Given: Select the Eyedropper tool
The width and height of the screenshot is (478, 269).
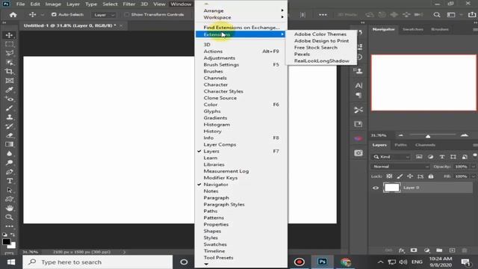Looking at the screenshot, I should click(9, 90).
